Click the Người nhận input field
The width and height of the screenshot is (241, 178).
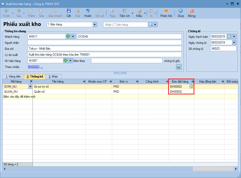click(104, 43)
